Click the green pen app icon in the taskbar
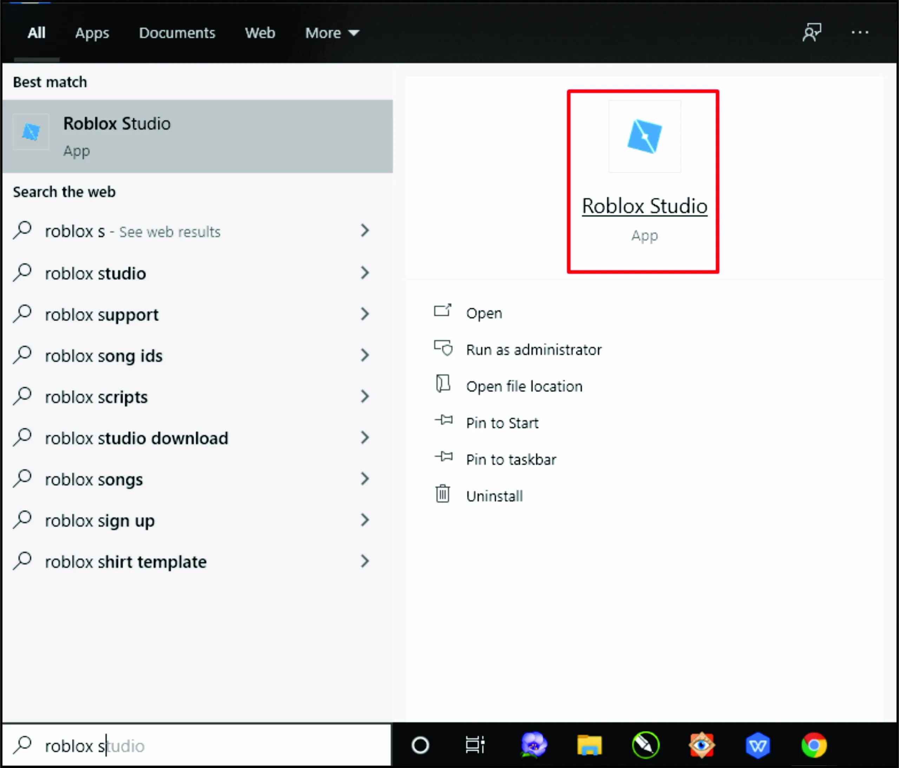 645,746
